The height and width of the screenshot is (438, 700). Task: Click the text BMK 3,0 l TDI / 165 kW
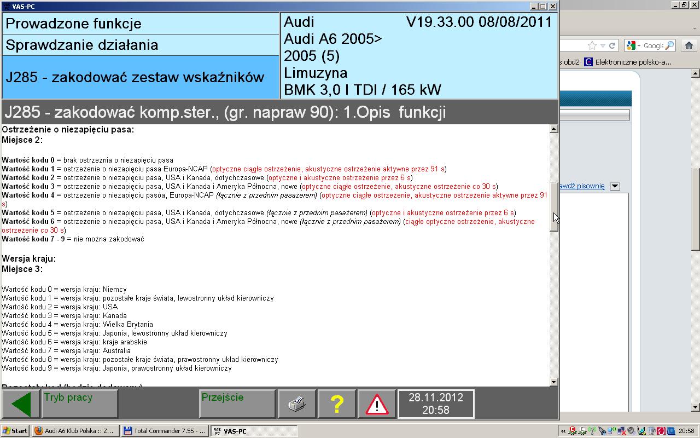[362, 90]
